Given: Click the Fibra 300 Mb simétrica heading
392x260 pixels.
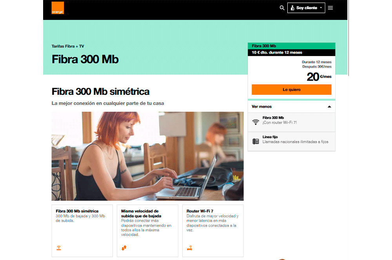Looking at the screenshot, I should tap(100, 91).
